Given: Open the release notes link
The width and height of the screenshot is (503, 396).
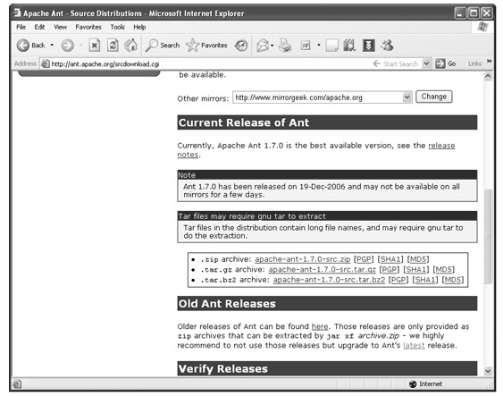Looking at the screenshot, I should 441,146.
